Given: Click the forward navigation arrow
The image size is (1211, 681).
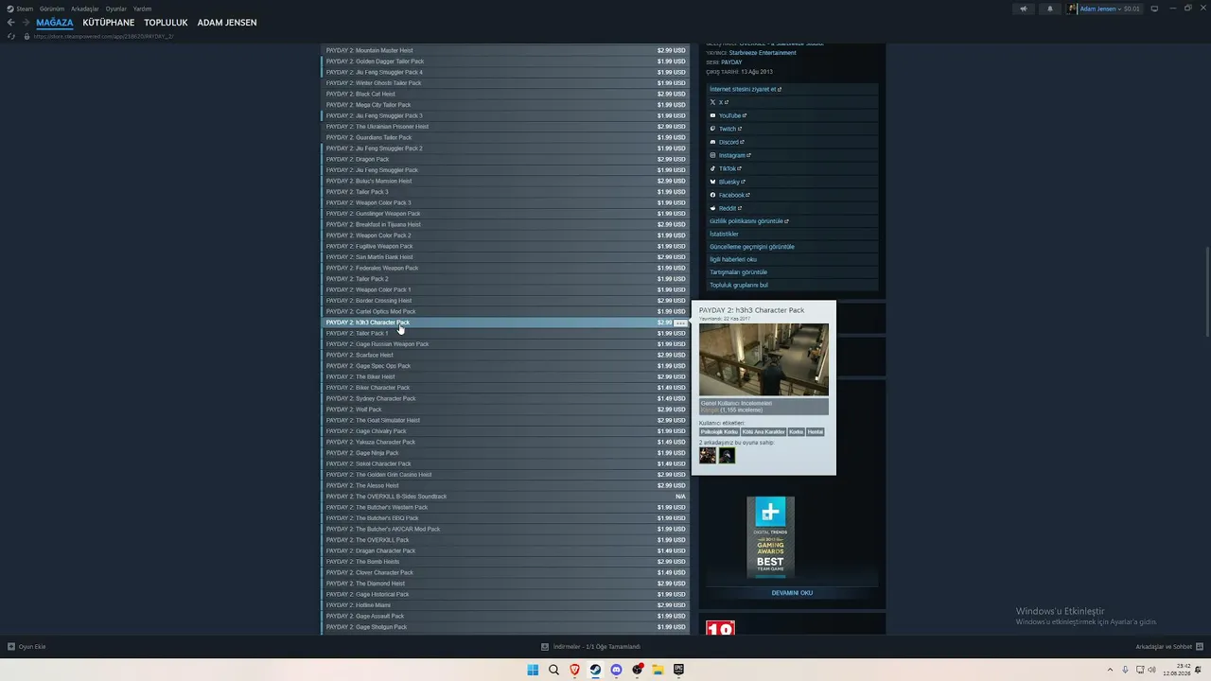Looking at the screenshot, I should 26,23.
